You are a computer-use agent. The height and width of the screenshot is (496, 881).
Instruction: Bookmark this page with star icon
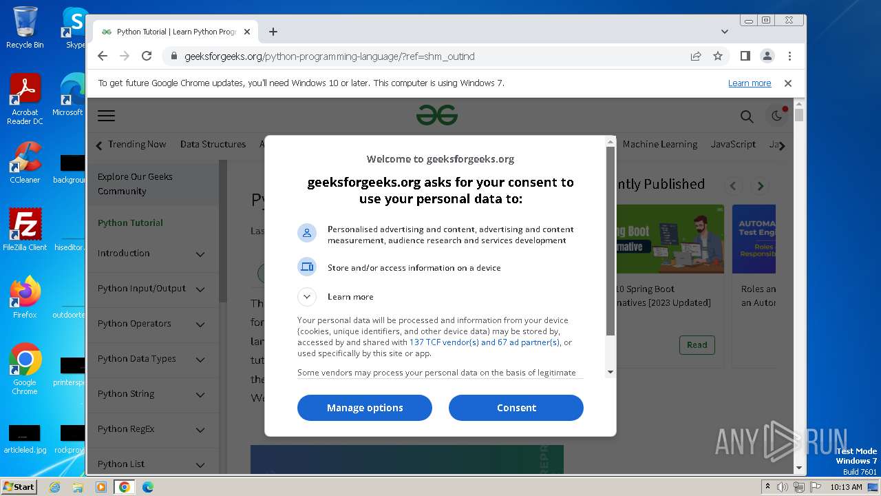[718, 56]
